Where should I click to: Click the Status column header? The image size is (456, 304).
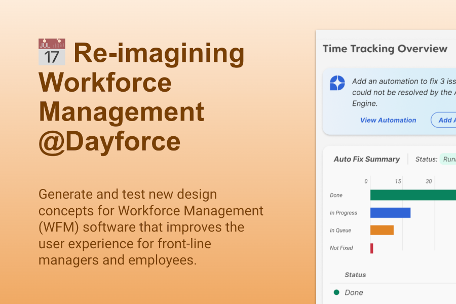[355, 275]
